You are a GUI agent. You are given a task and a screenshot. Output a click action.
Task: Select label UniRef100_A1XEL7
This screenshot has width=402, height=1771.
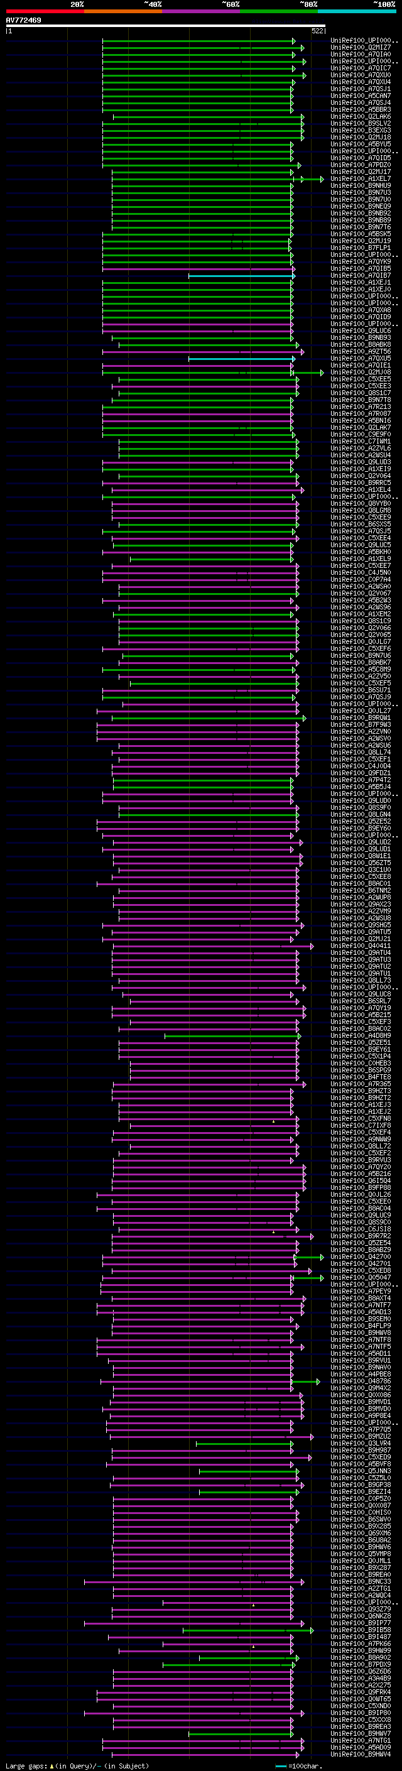(x=360, y=179)
